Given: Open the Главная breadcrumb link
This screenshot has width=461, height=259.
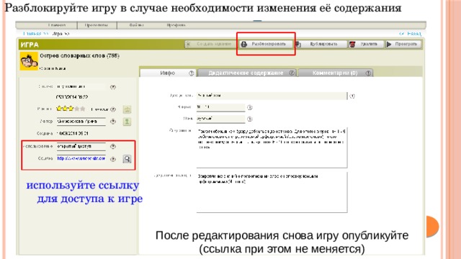Looking at the screenshot, I should click(x=35, y=34).
